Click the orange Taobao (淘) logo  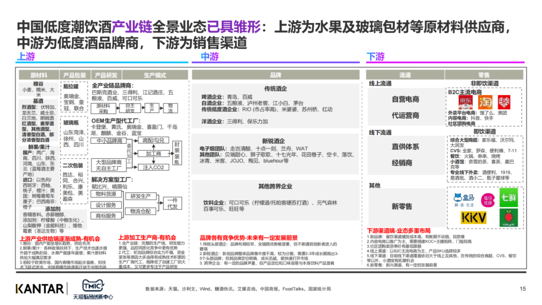pos(485,102)
